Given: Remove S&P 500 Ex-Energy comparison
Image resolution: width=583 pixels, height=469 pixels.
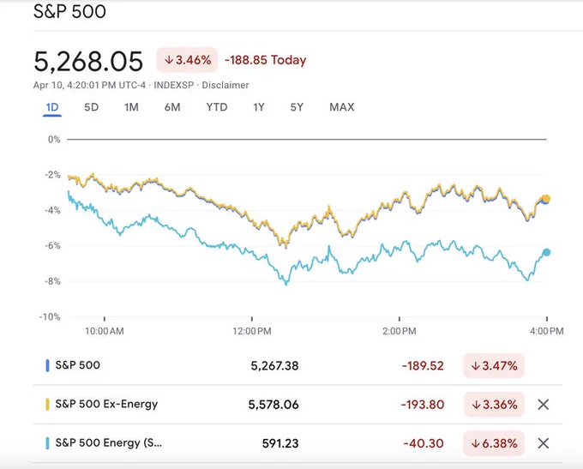Looking at the screenshot, I should (x=544, y=405).
